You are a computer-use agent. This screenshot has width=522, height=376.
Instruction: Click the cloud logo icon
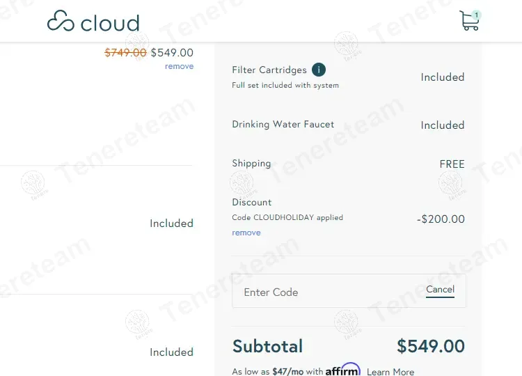tap(61, 22)
